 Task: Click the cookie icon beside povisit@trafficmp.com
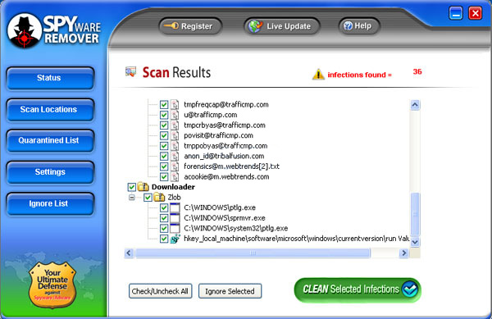click(175, 135)
